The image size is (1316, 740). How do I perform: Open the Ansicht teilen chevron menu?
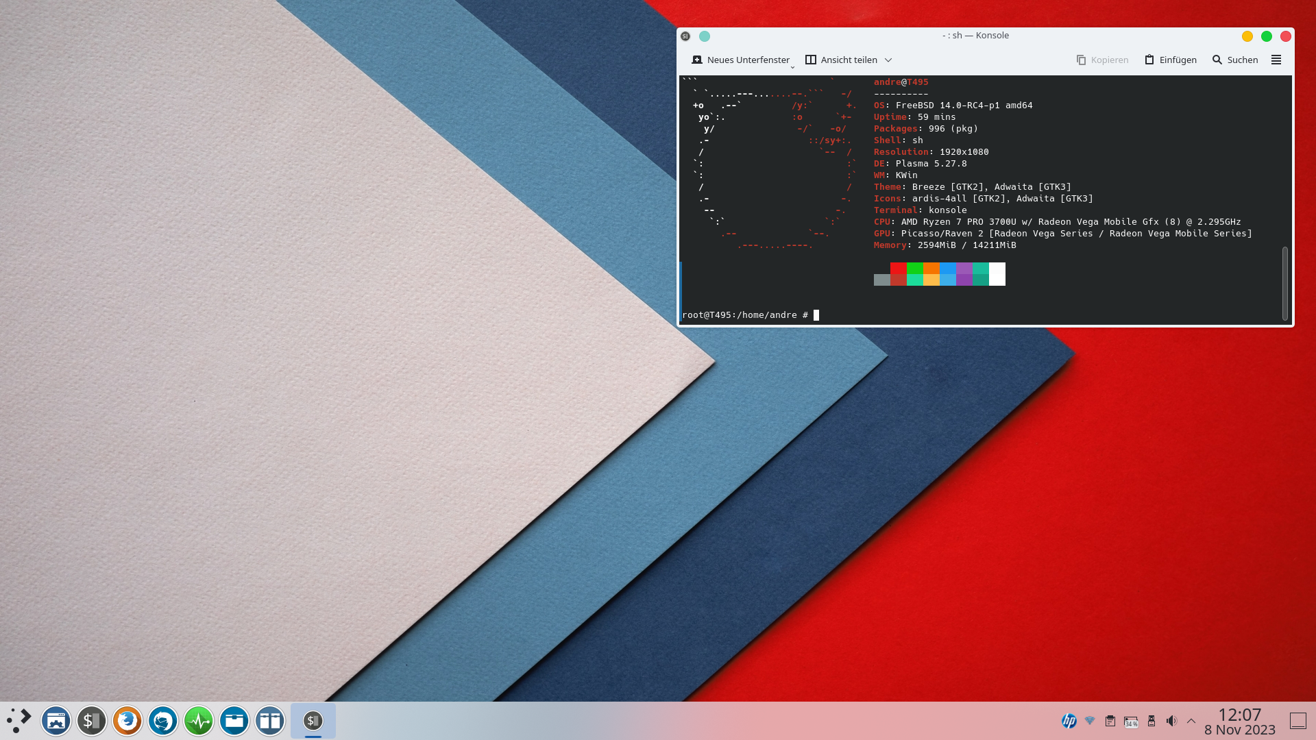(889, 60)
